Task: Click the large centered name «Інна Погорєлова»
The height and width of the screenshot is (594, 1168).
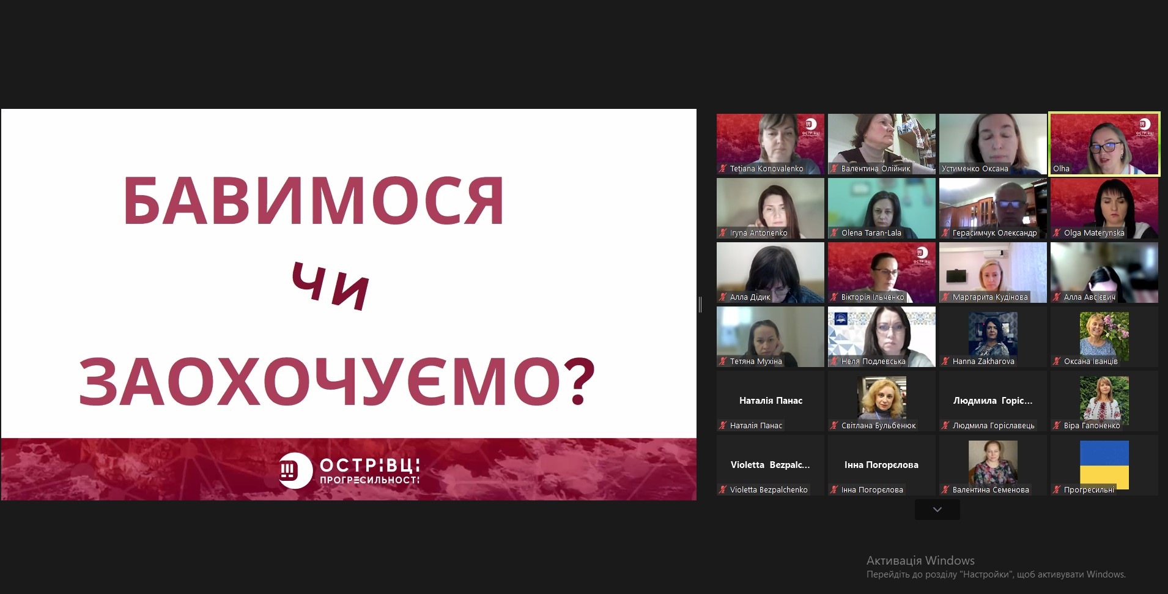Action: (x=882, y=465)
